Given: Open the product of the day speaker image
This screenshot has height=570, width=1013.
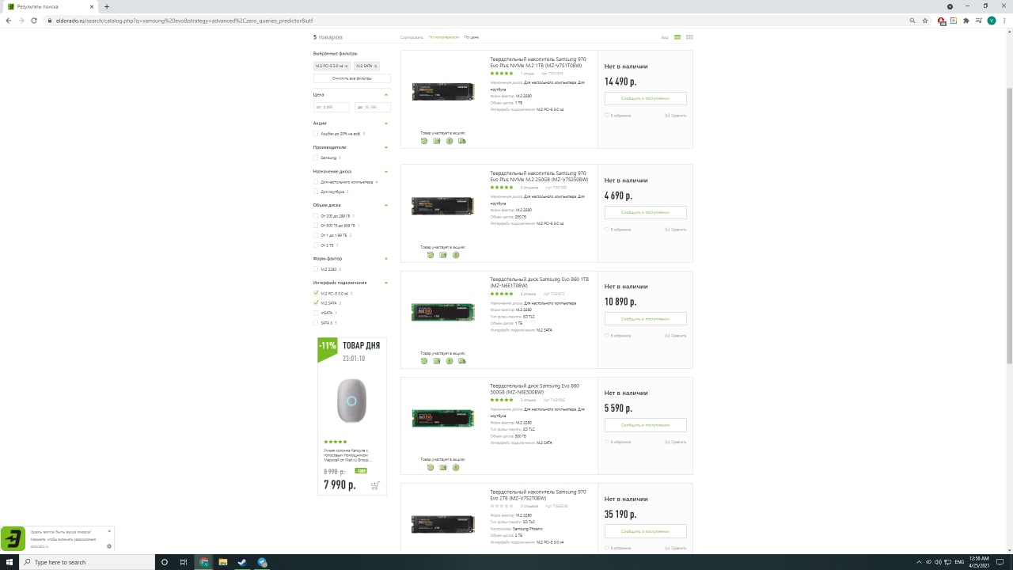Looking at the screenshot, I should coord(352,401).
